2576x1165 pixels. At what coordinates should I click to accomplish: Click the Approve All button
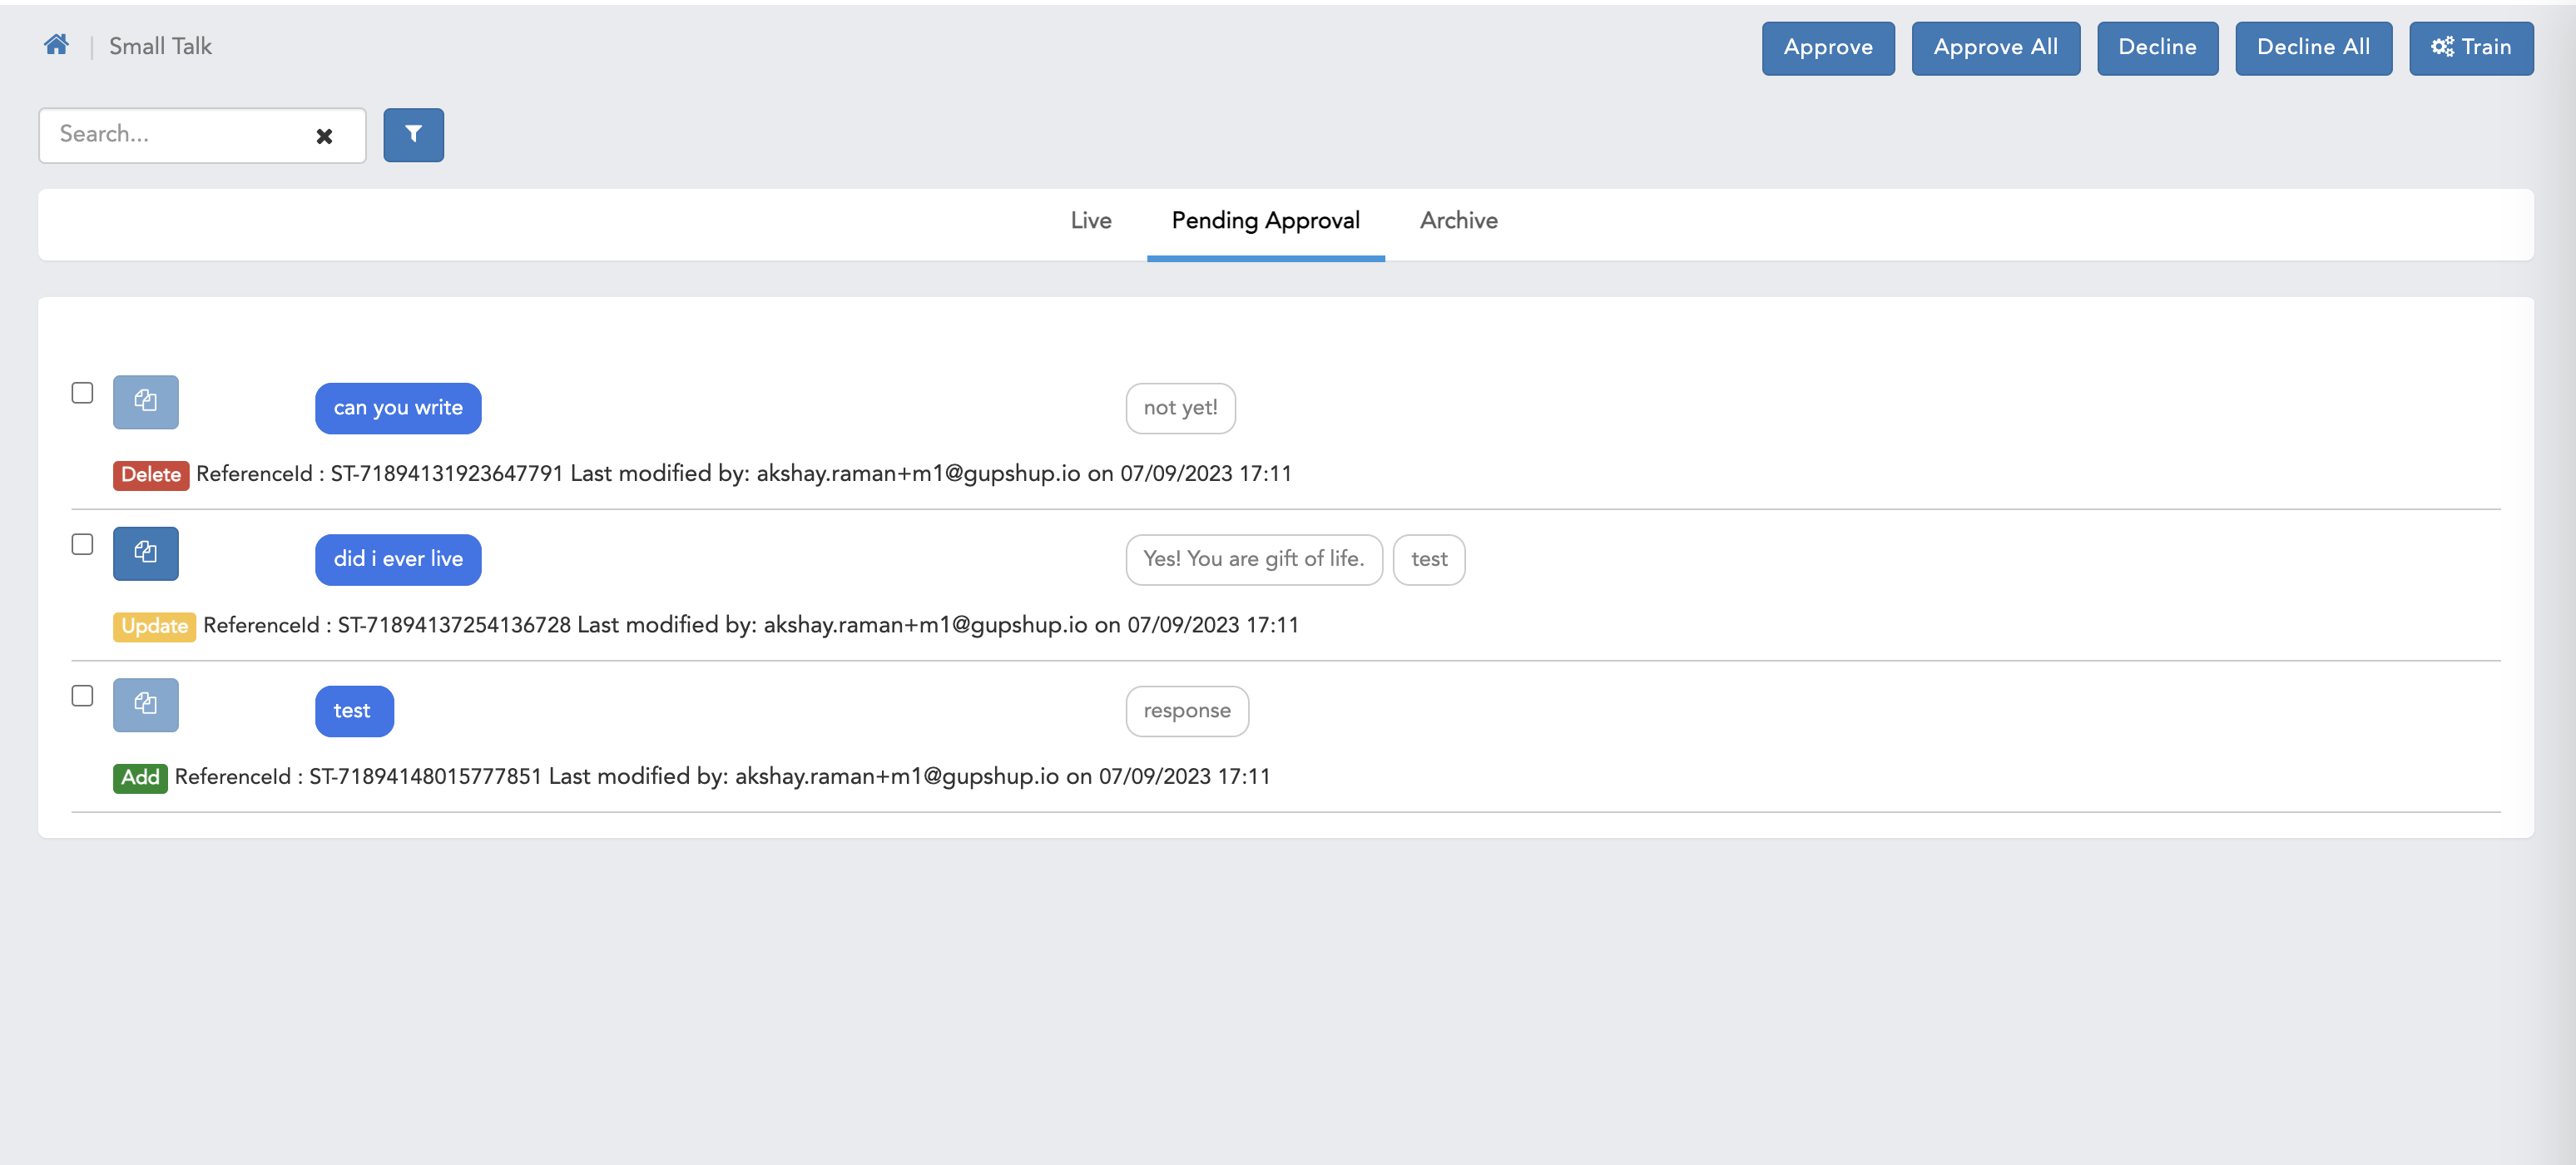[1994, 44]
